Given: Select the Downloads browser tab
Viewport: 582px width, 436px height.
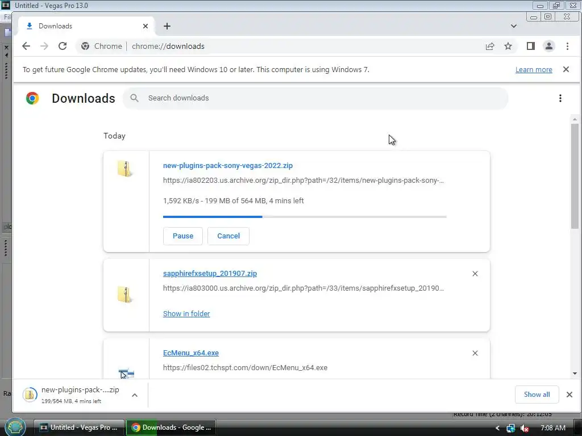Looking at the screenshot, I should pos(86,26).
